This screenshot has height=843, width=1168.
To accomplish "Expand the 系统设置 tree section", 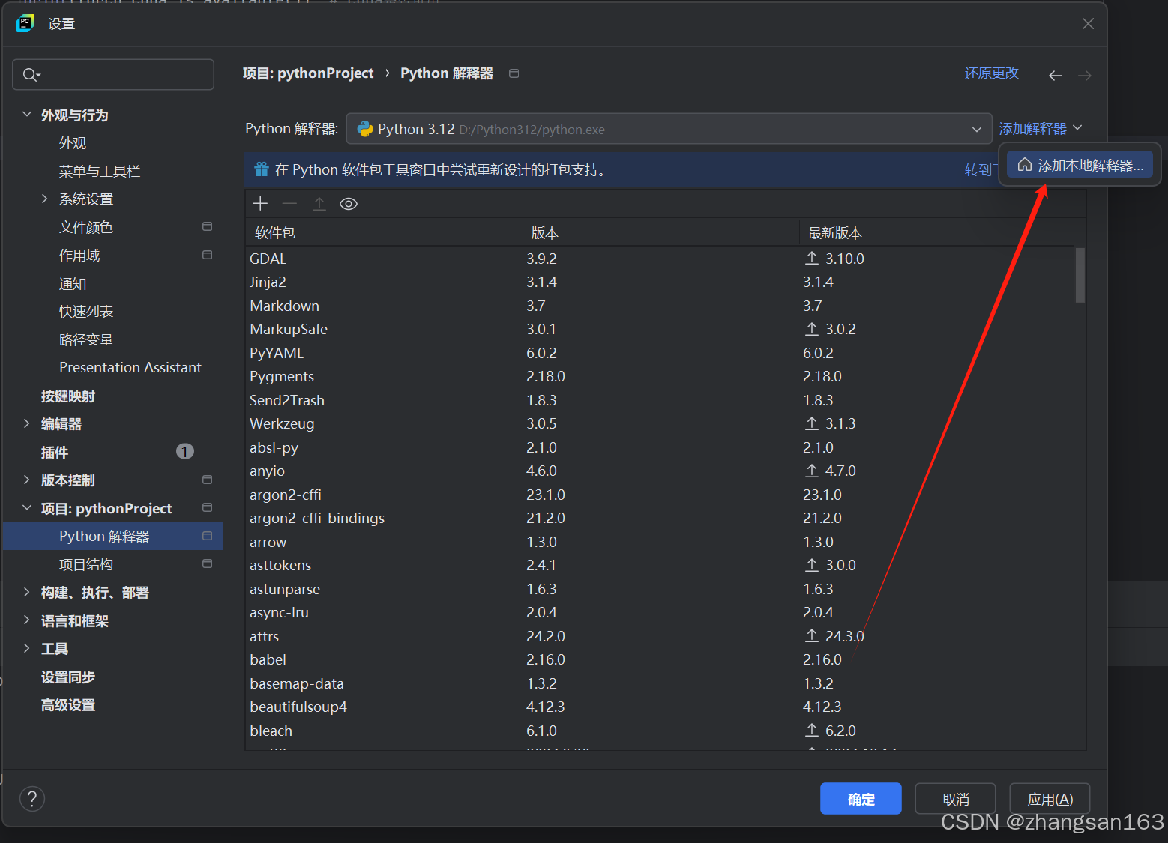I will 45,199.
